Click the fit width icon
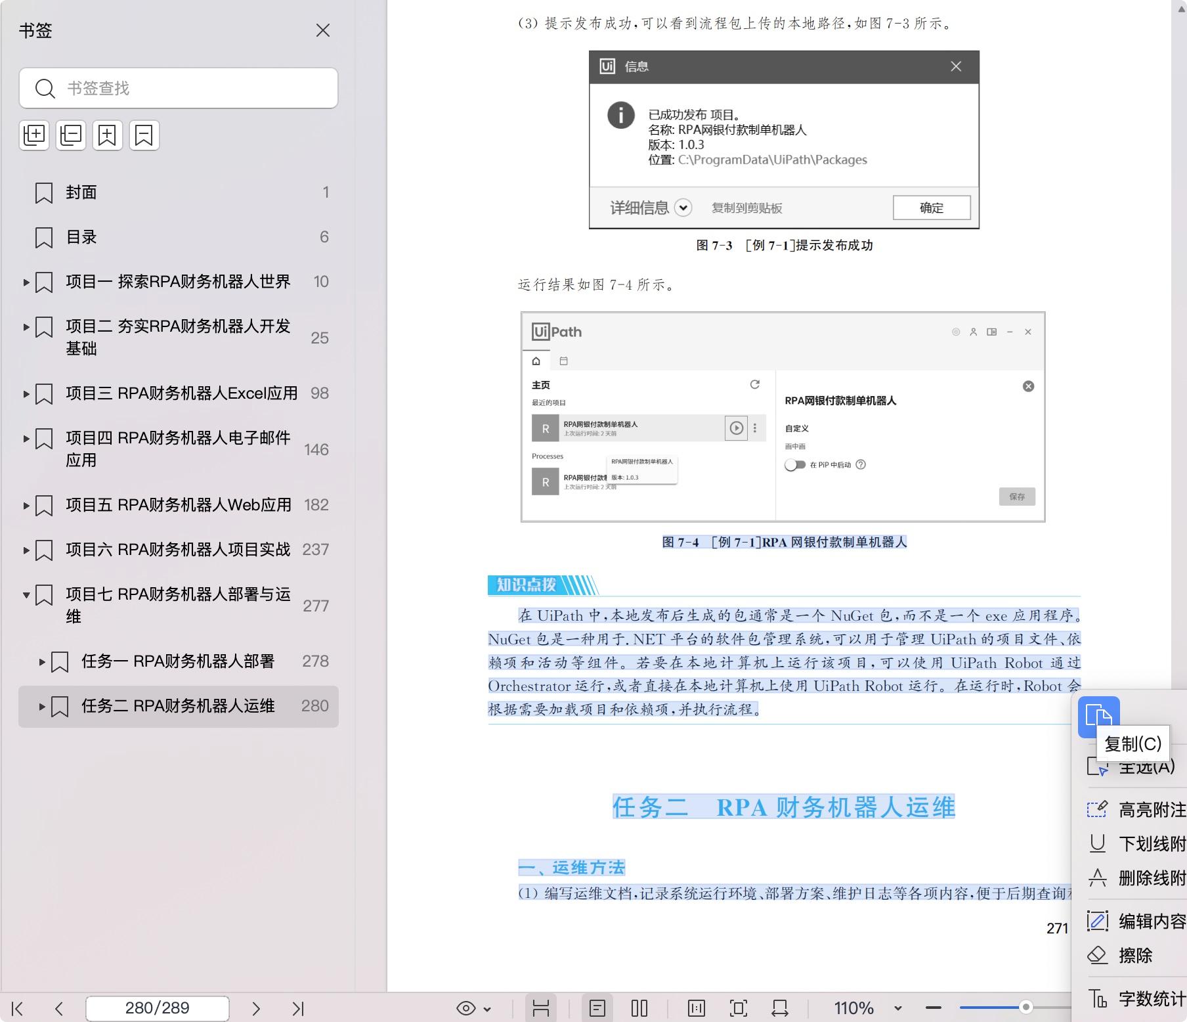Viewport: 1187px width, 1022px height. [x=780, y=1008]
